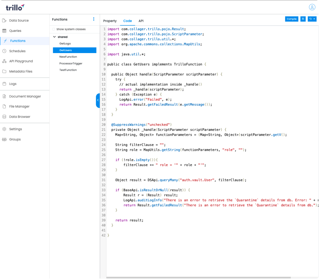This screenshot has height=279, width=319.
Task: Click the horizontal scrollbar under the code editor
Action: (198, 278)
